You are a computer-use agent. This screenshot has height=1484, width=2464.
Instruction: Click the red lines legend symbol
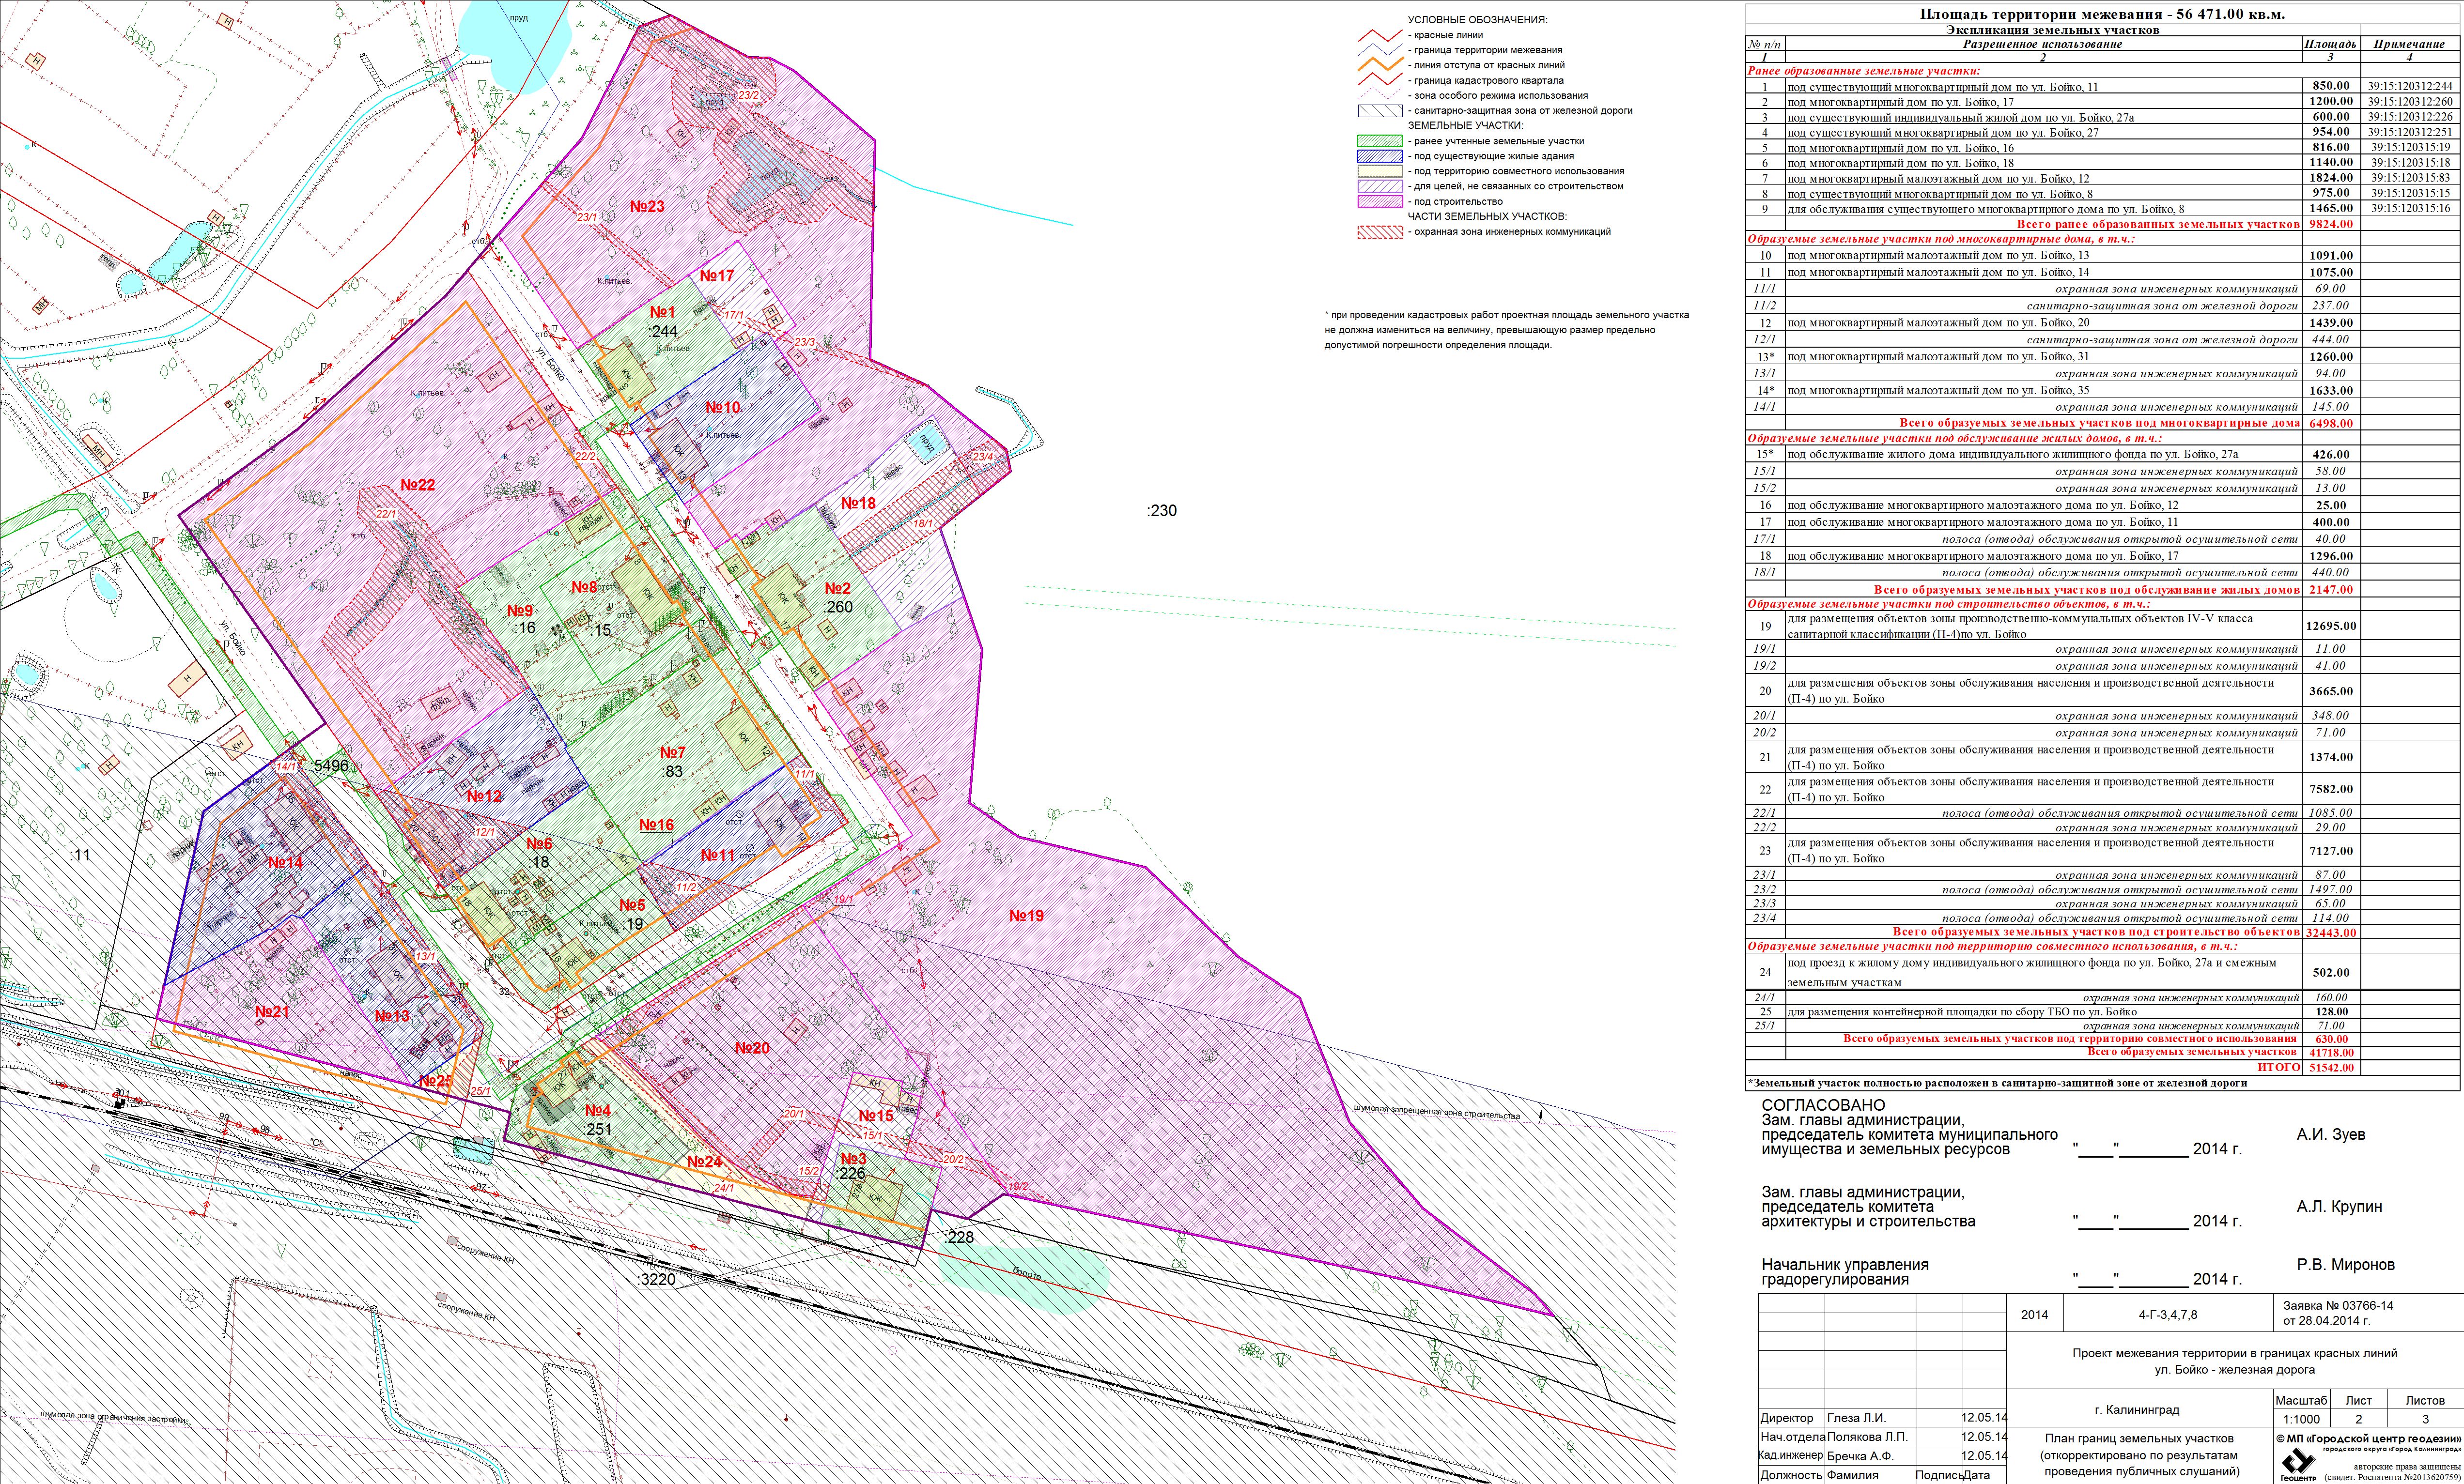point(1379,36)
